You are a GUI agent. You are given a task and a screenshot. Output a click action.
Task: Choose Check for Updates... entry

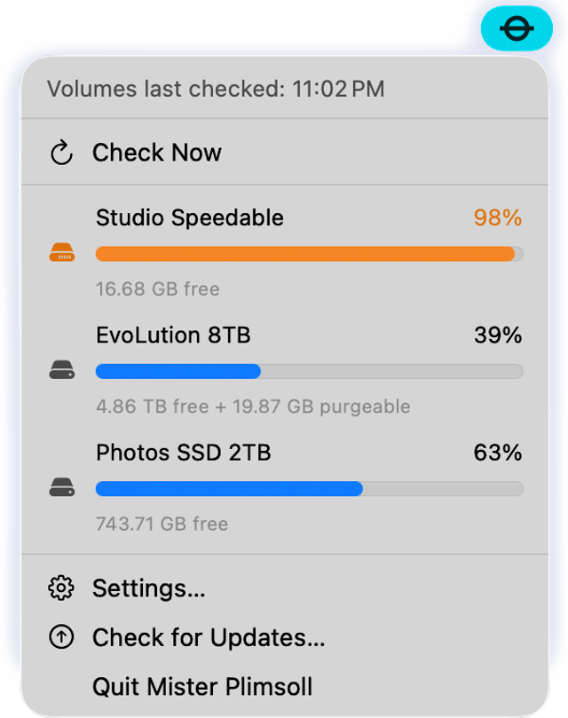click(285, 637)
